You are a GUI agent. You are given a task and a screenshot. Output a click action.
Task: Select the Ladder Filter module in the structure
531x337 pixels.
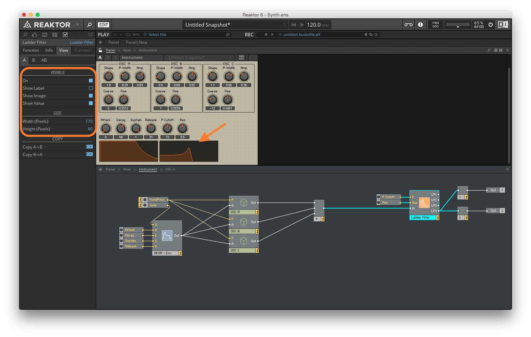424,205
